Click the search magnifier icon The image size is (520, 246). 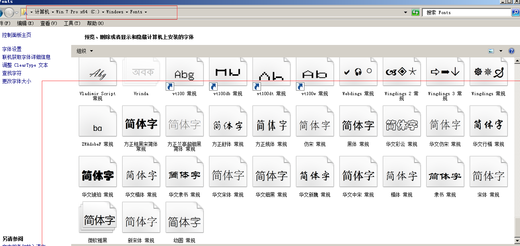pos(515,12)
